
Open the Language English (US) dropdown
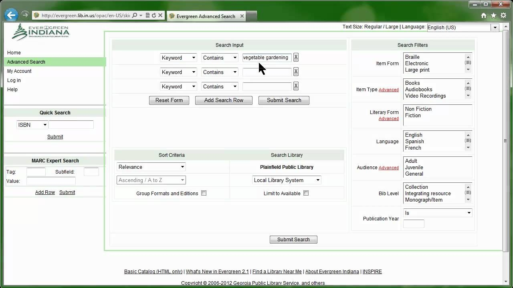pyautogui.click(x=463, y=27)
